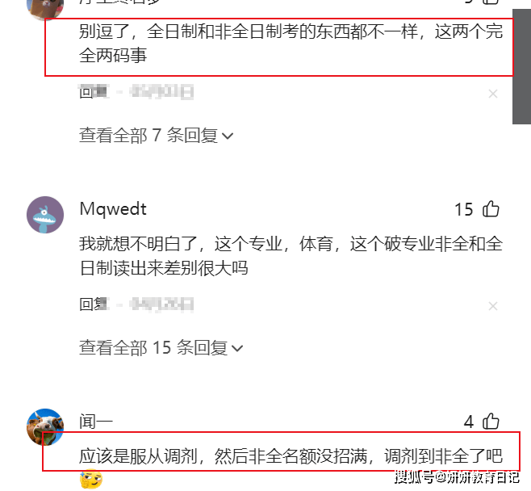Click the vertical scrollbar thumb
This screenshot has width=531, height=491.
pos(521,66)
